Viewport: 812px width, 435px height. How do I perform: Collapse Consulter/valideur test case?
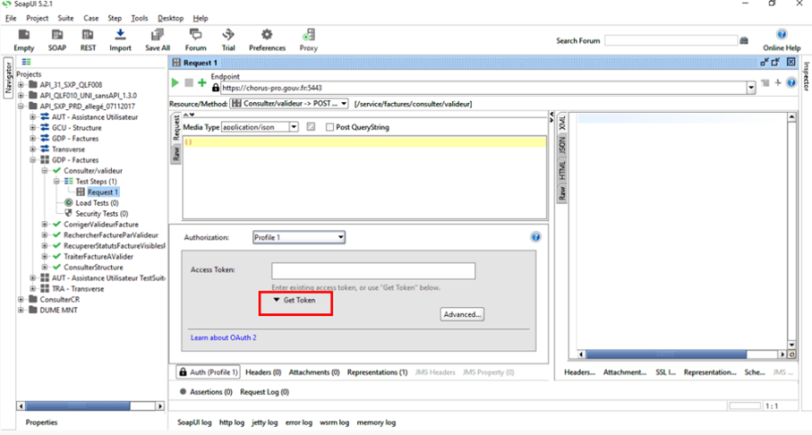[45, 170]
